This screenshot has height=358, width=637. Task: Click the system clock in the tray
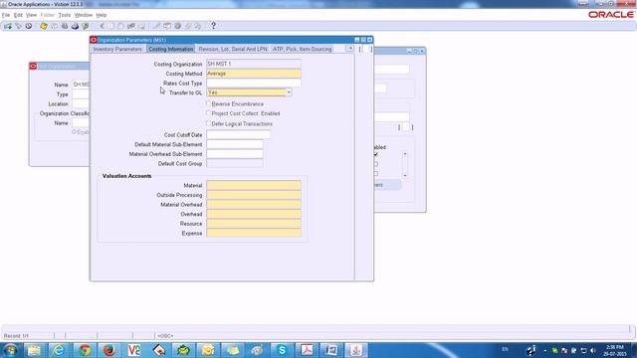(x=614, y=350)
